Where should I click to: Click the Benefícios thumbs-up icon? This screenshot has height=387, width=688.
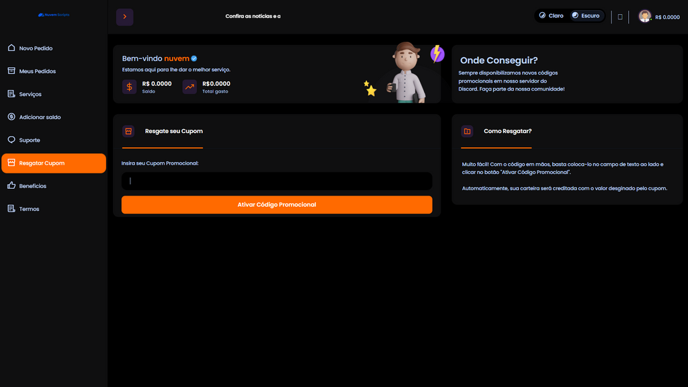click(11, 185)
